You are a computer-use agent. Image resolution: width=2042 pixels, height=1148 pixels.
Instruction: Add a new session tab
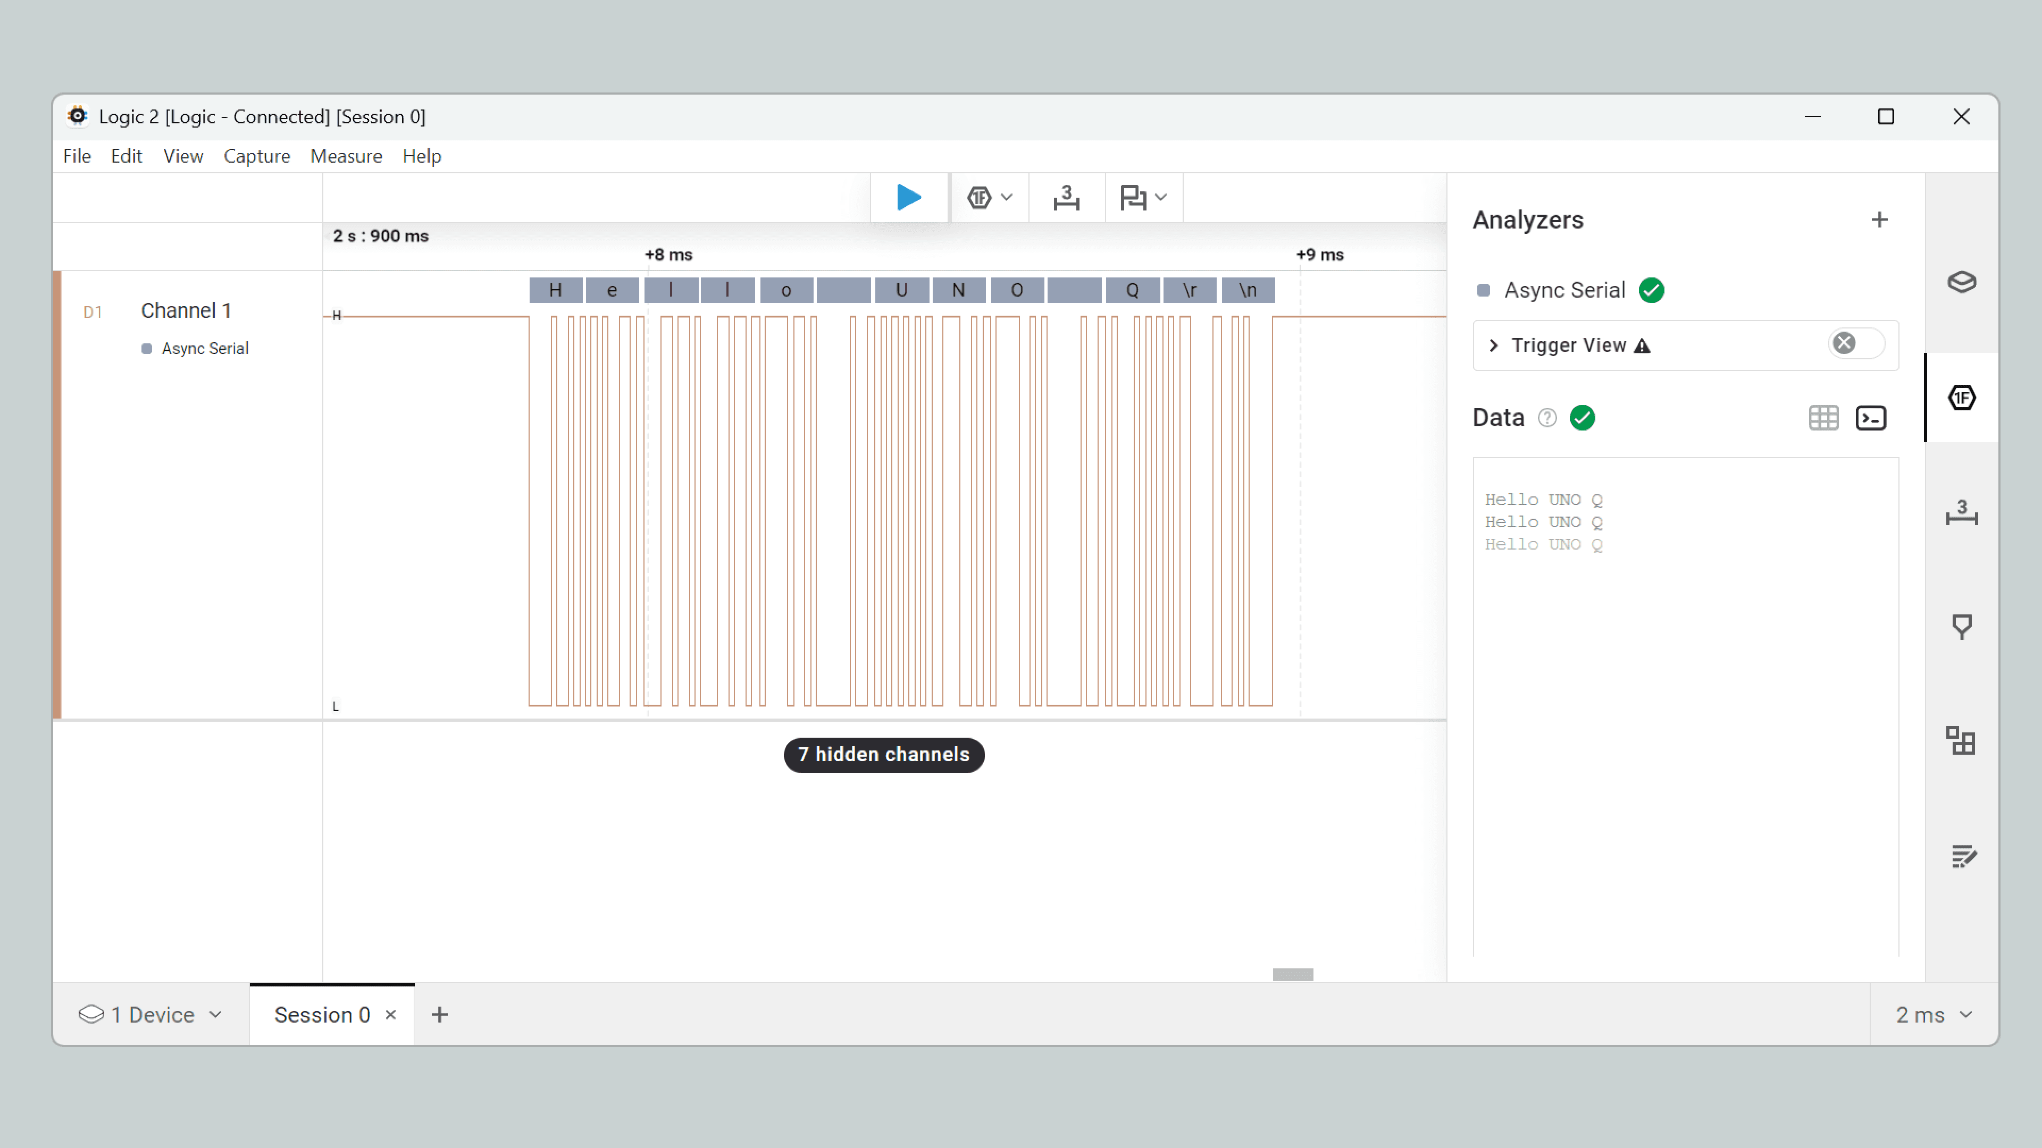click(439, 1014)
